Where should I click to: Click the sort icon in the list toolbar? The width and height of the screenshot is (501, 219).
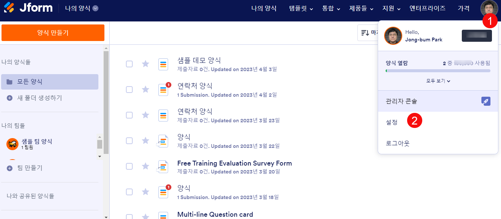[365, 33]
